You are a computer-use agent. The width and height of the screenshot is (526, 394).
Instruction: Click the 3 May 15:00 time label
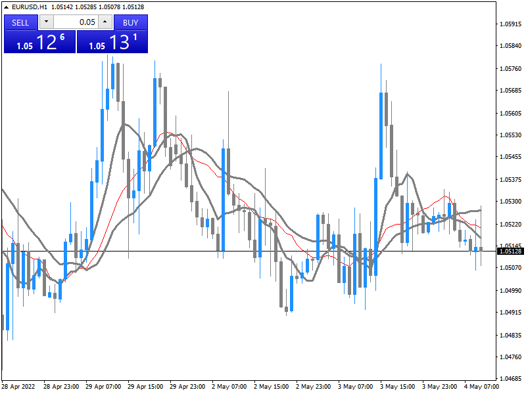[398, 387]
